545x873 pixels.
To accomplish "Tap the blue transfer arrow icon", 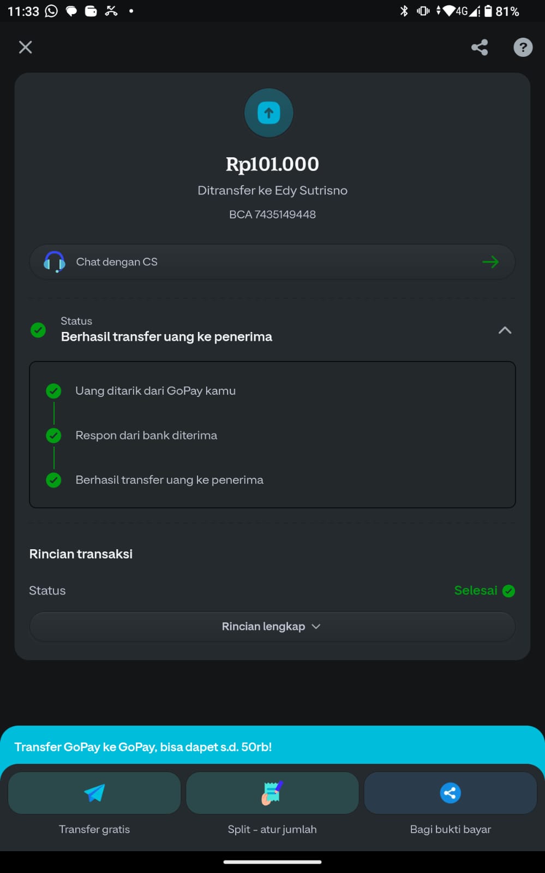I will pos(268,113).
